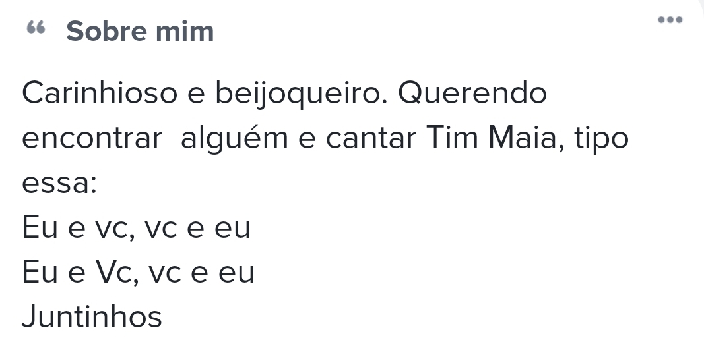Select the word "Juntinhos"
Screen dimensions: 704x359
92,317
